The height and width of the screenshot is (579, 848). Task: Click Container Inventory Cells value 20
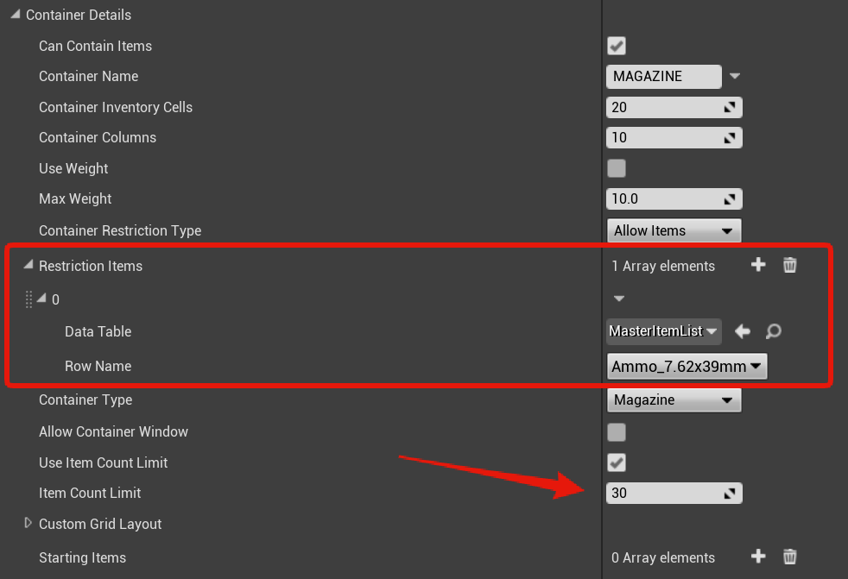point(674,107)
